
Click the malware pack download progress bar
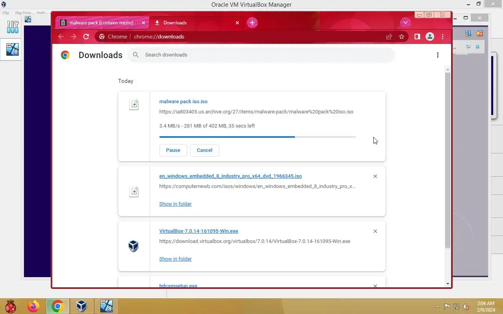pyautogui.click(x=257, y=137)
